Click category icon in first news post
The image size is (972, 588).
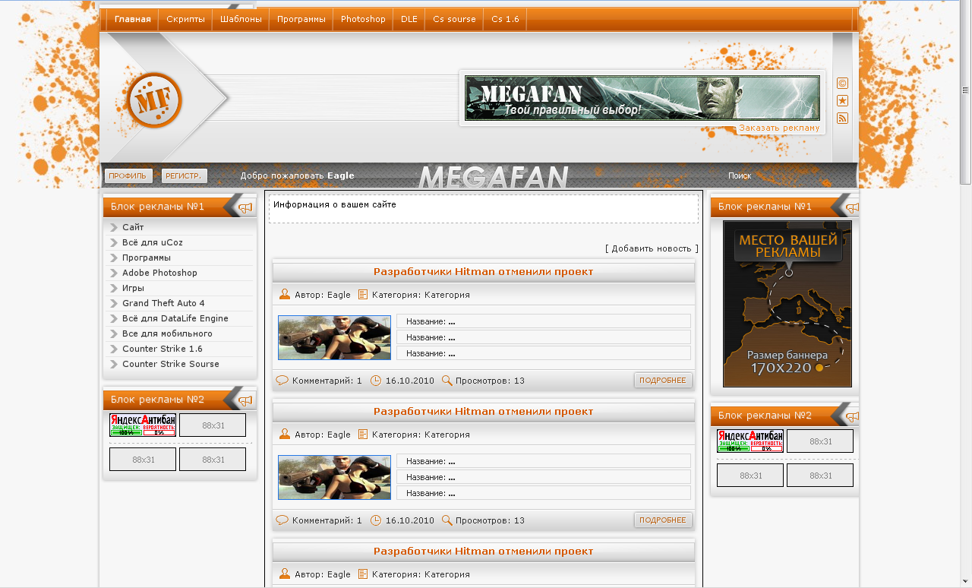pyautogui.click(x=363, y=295)
